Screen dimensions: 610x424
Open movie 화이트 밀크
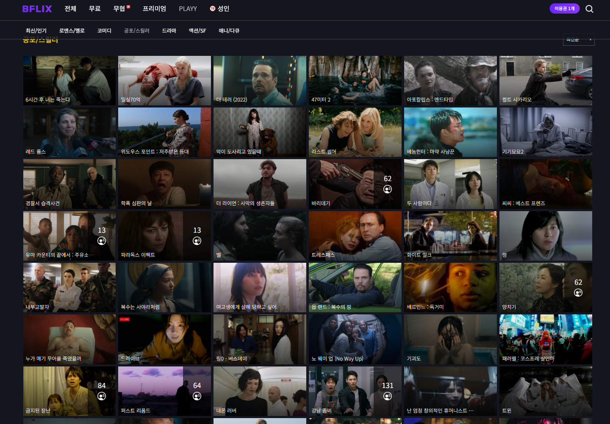pos(450,236)
